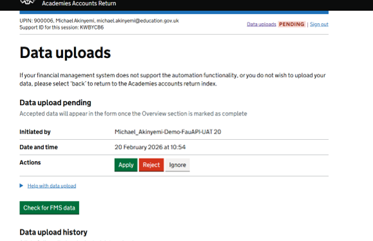Viewport: 373px width, 241px height.
Task: Click the green Apply button
Action: tap(126, 165)
